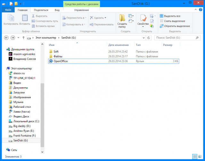The height and width of the screenshot is (161, 205).
Task: Click the Forward navigation arrow
Action: tap(13, 38)
